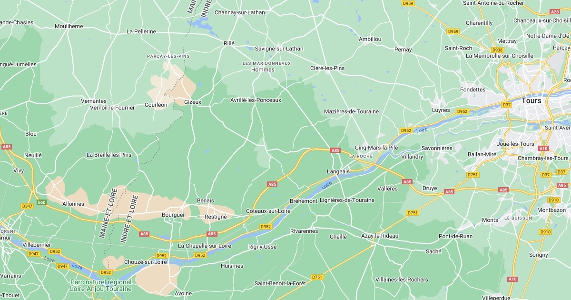
Task: Click the A10 shield near Villeperdue
Action: click(512, 279)
